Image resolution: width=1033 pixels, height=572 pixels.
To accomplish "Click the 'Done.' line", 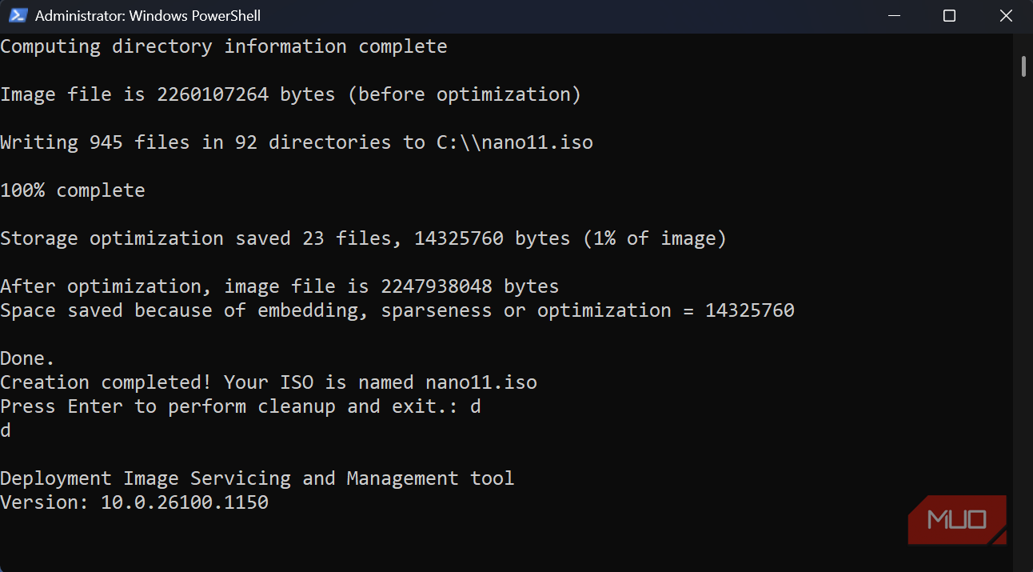I will coord(28,359).
